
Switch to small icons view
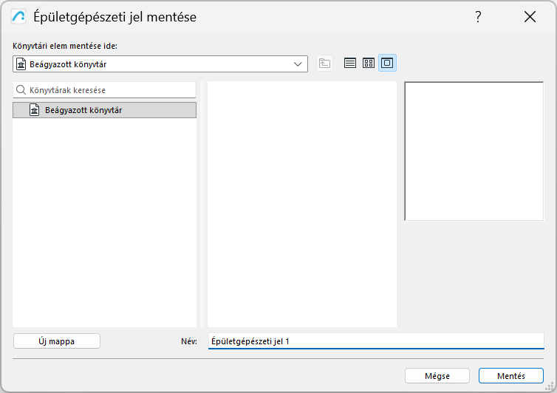369,64
